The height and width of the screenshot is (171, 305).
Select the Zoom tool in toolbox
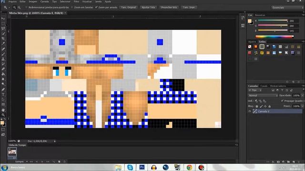3,115
